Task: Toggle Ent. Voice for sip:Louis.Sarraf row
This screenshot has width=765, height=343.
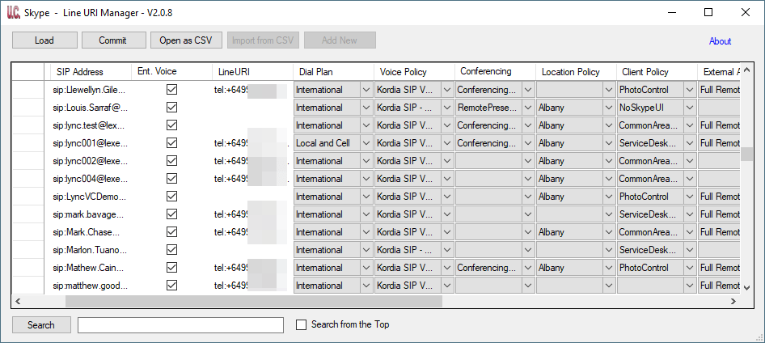Action: [171, 108]
